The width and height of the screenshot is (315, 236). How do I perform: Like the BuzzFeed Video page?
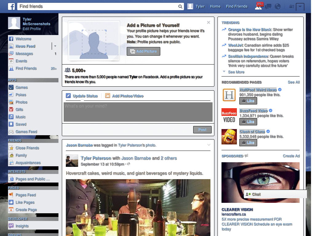click(248, 122)
